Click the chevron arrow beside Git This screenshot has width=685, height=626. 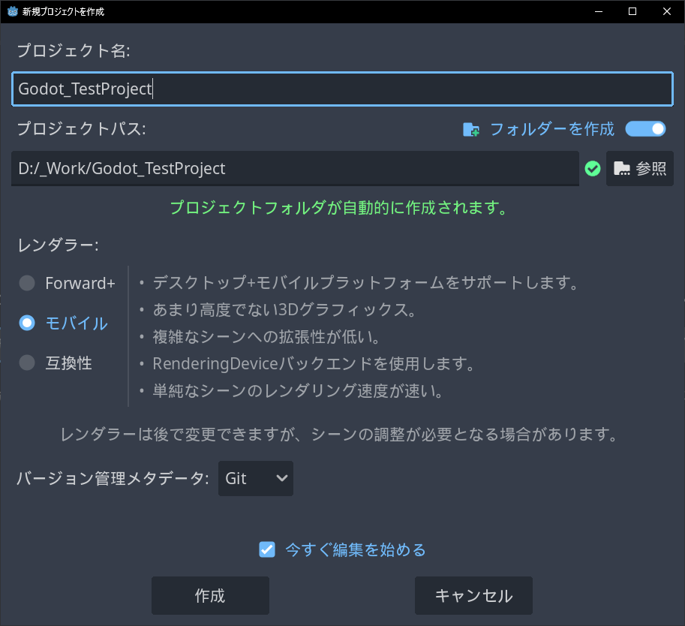click(x=281, y=478)
